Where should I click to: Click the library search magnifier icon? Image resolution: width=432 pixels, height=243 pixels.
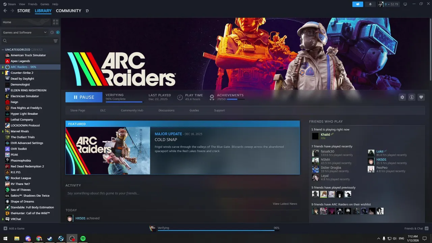(x=5, y=41)
